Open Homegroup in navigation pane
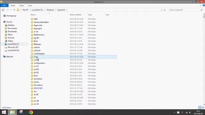The width and height of the screenshot is (205, 115). (x=11, y=16)
